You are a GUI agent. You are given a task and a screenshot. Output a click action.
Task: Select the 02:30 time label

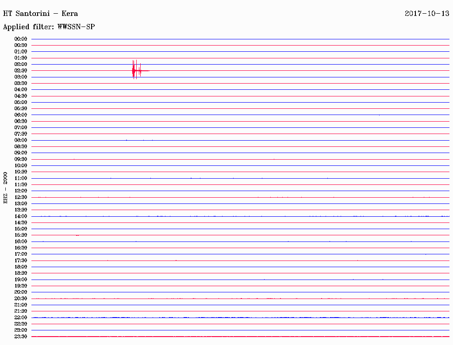21,71
